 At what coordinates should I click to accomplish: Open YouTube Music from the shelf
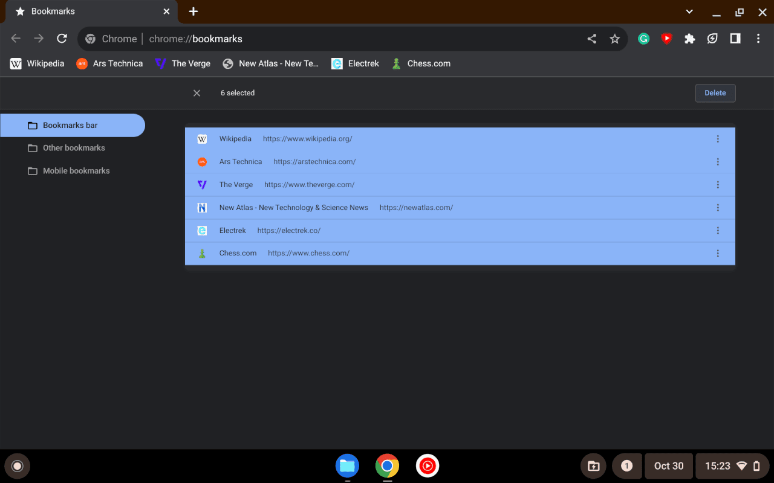click(x=428, y=465)
